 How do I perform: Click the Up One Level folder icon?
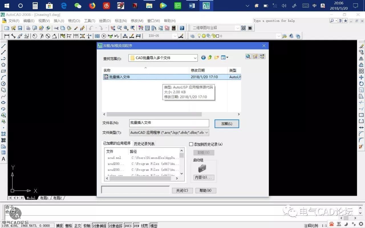tap(210, 58)
